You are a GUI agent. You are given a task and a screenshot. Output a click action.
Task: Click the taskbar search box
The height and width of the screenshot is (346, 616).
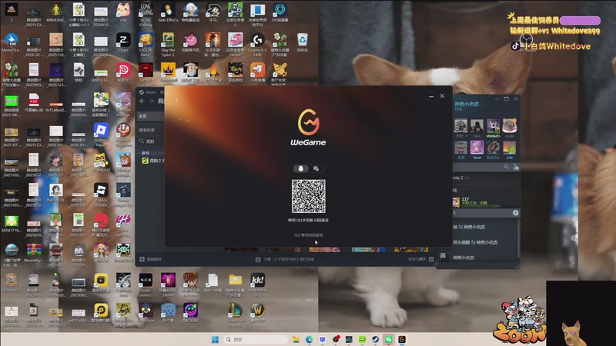click(256, 339)
